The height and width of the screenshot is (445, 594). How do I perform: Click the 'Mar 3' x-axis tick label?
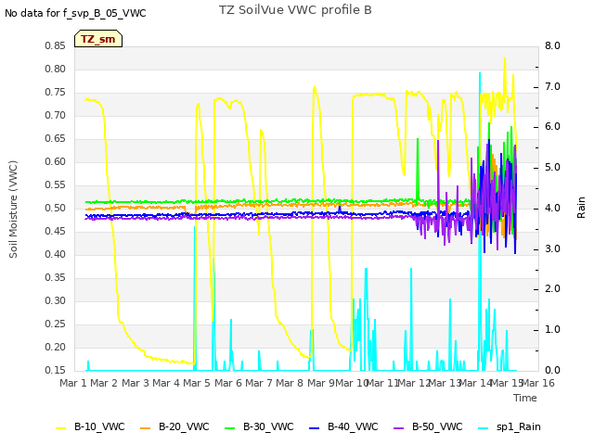coord(136,383)
